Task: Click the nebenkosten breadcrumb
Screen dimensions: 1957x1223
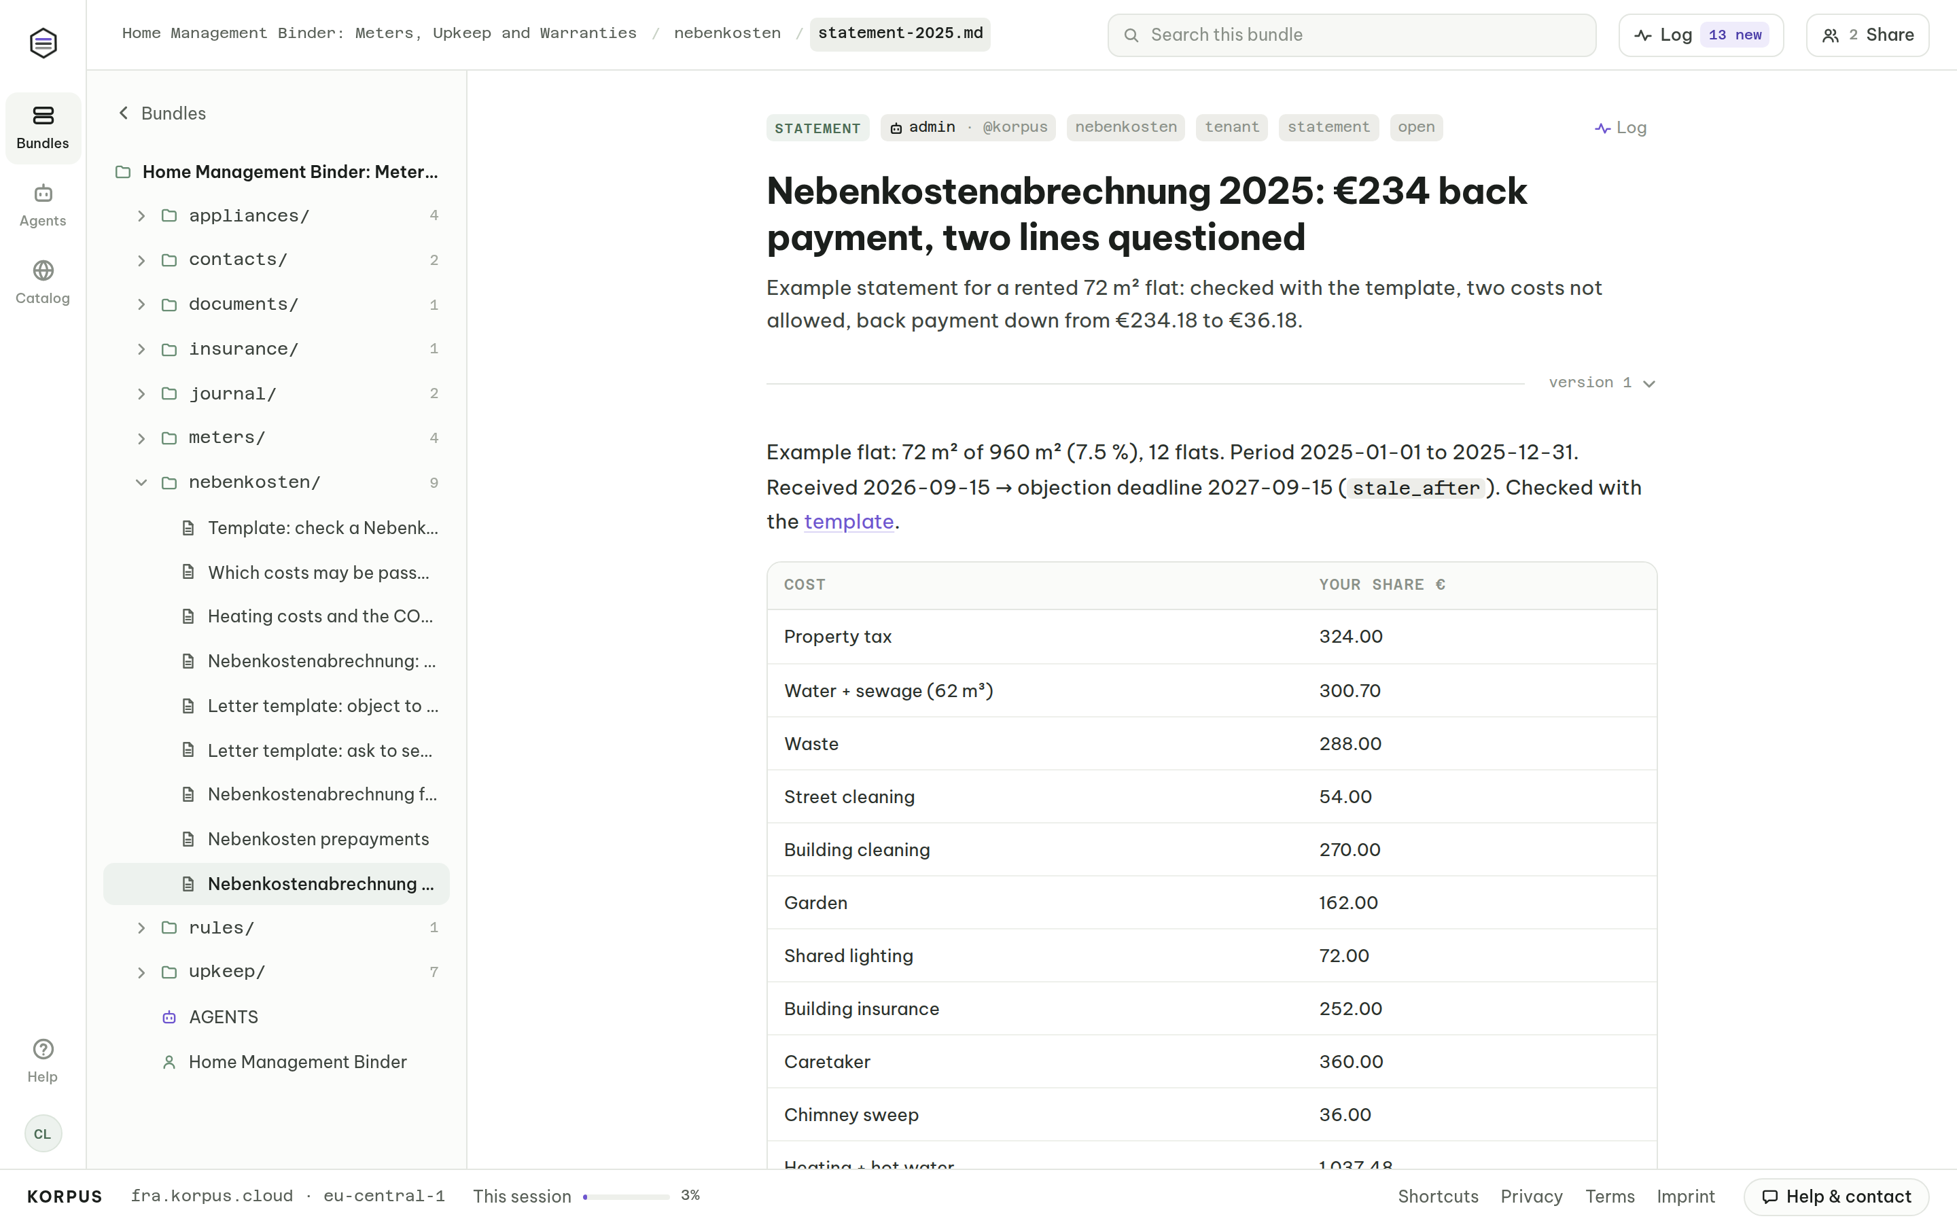Action: point(727,33)
